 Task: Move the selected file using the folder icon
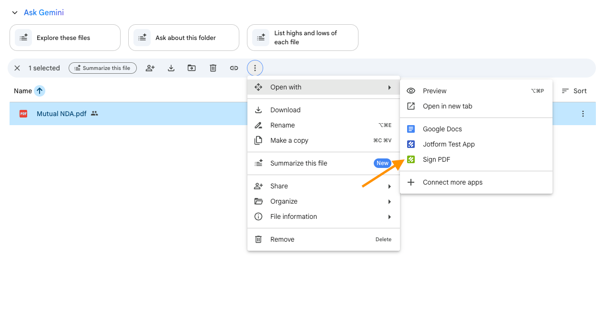192,68
